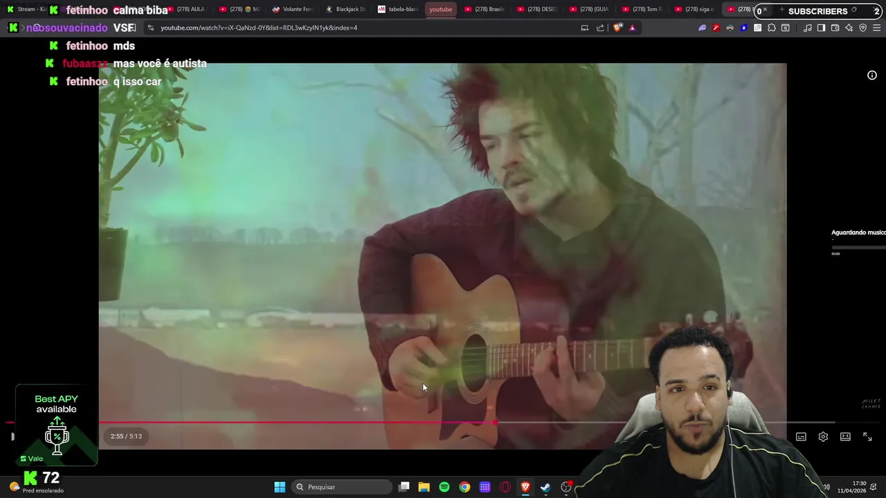886x498 pixels.
Task: Click the Brave Rewards triangle icon
Action: coord(632,28)
